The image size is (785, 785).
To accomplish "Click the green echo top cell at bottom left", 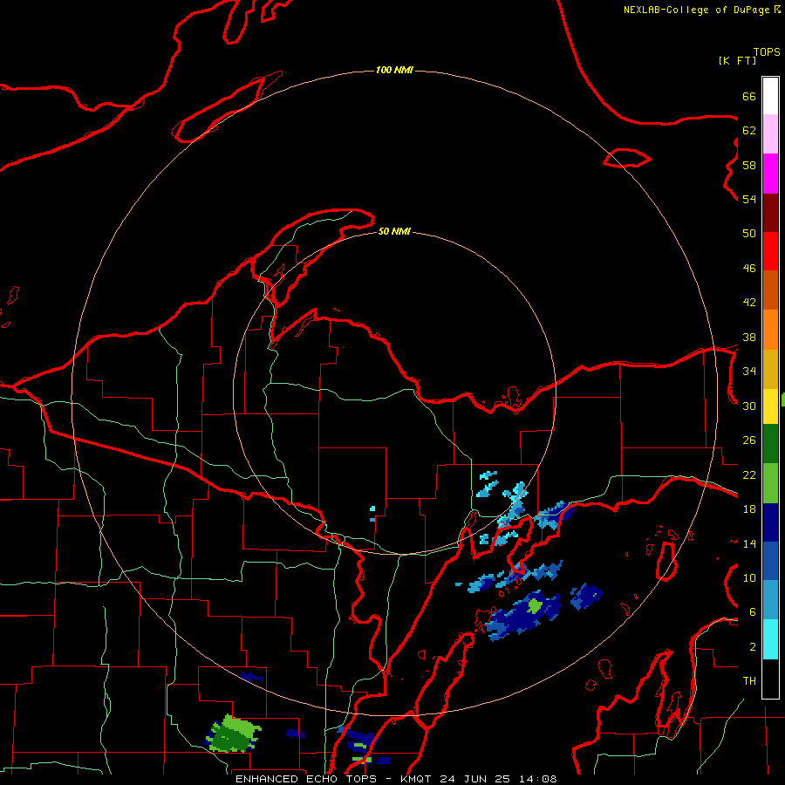I will pyautogui.click(x=234, y=734).
